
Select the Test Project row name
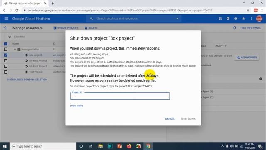pyautogui.click(x=36, y=72)
